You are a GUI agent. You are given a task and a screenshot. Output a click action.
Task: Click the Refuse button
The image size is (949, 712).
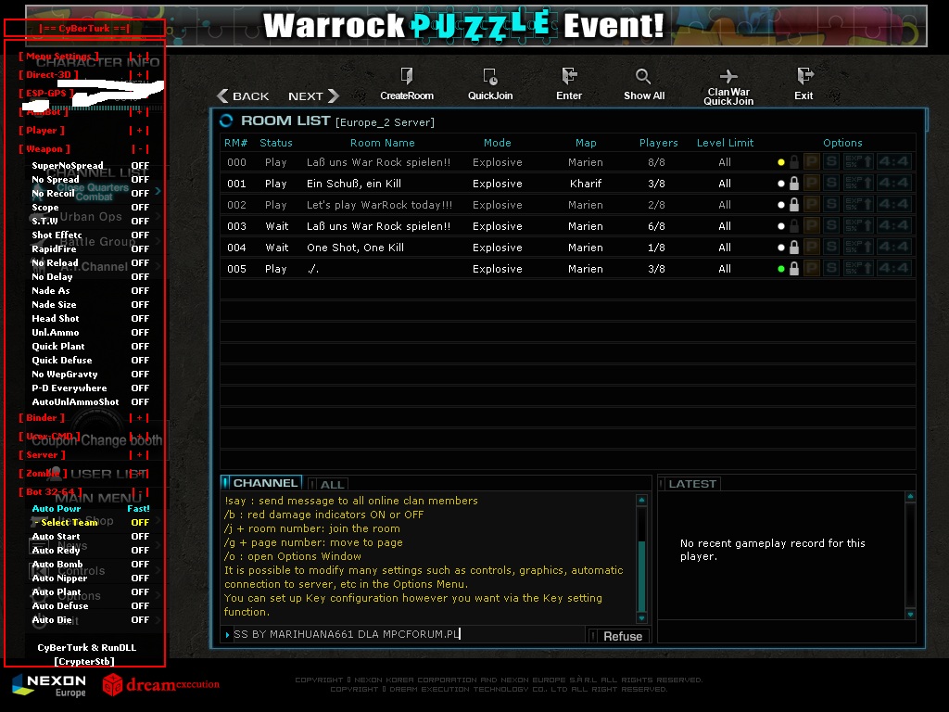[618, 636]
